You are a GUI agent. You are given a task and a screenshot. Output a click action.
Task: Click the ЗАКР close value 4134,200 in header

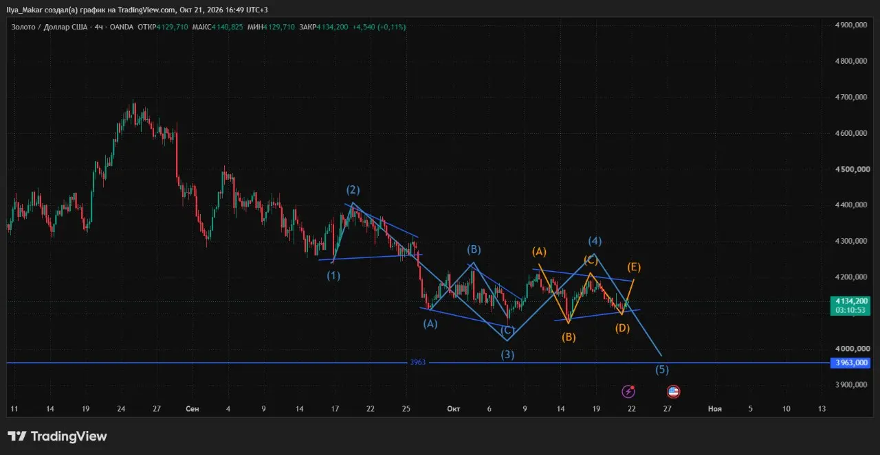(x=333, y=27)
